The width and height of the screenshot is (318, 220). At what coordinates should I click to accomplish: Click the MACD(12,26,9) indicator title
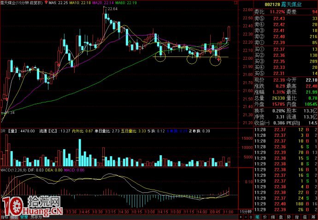pos(13,170)
